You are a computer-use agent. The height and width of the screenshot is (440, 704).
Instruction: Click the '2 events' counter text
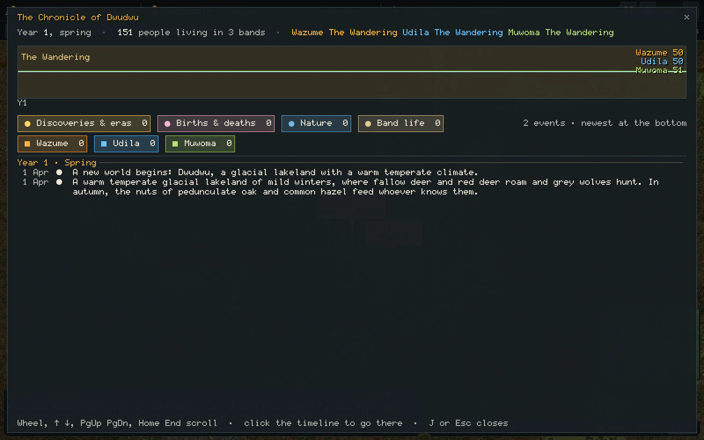click(x=544, y=123)
